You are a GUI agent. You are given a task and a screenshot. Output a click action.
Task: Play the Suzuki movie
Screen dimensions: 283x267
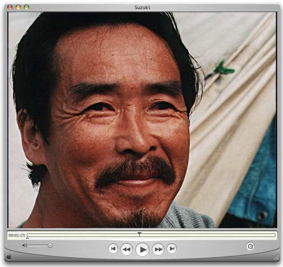coord(142,250)
